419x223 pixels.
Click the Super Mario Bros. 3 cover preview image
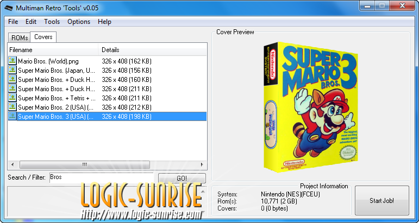coord(311,107)
